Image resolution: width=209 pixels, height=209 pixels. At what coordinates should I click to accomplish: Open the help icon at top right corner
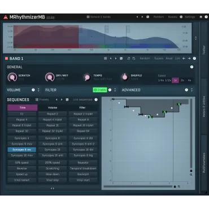point(206,17)
